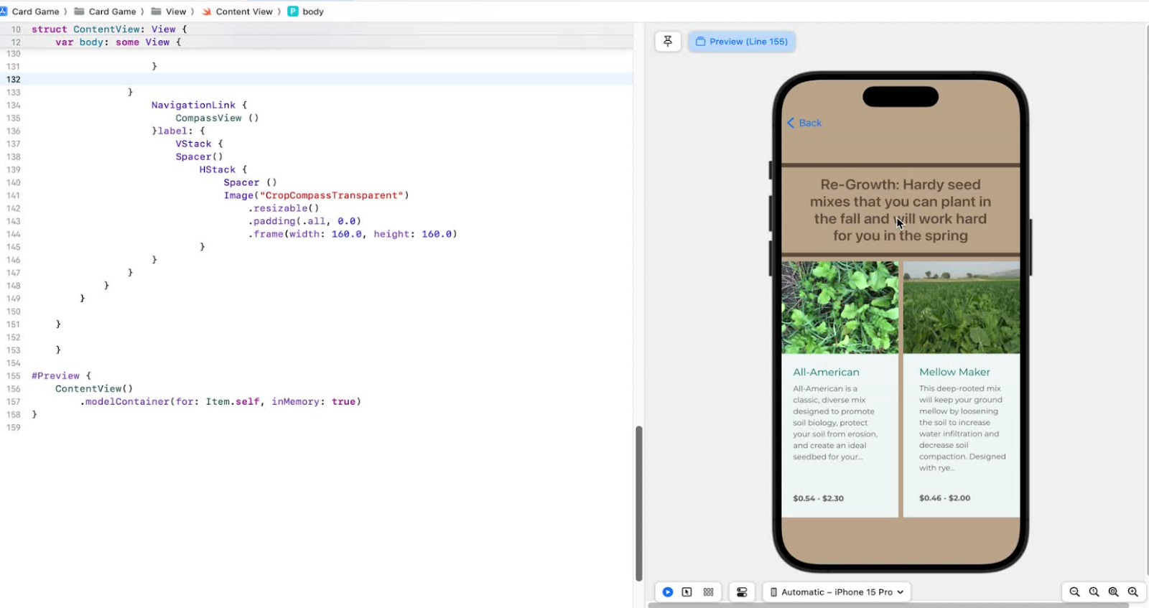Viewport: 1149px width, 608px height.
Task: Open the View folder breadcrumb
Action: (x=169, y=11)
